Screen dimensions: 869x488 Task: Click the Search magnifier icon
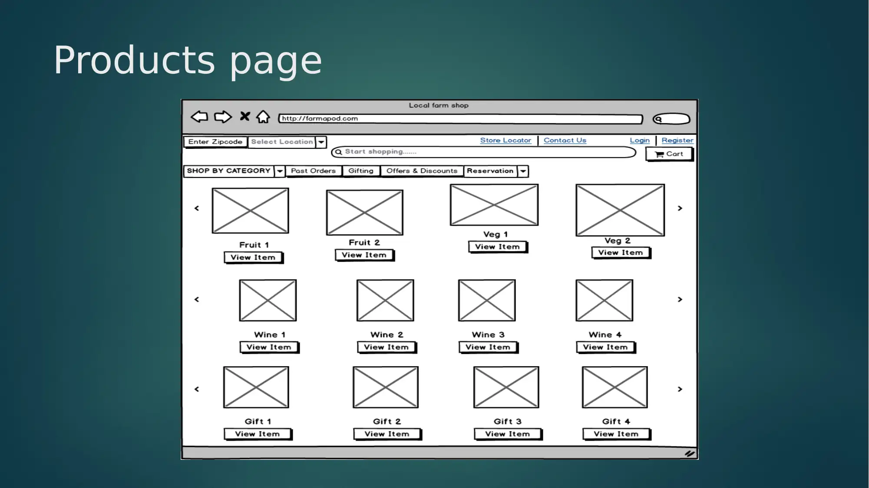click(338, 151)
